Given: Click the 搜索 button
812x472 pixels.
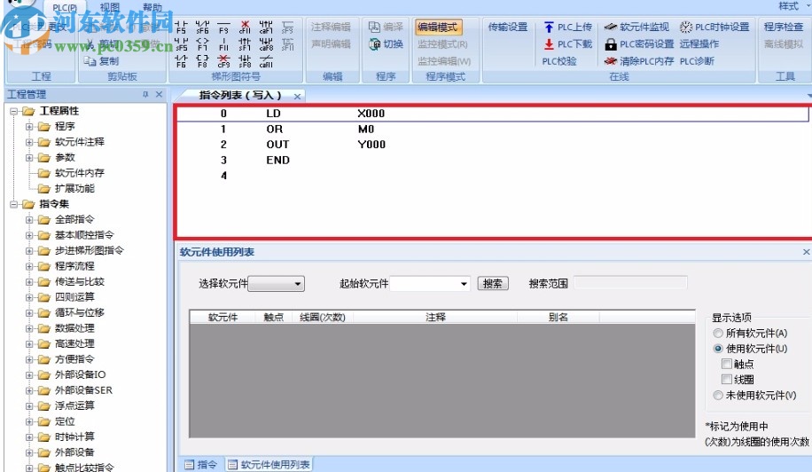Looking at the screenshot, I should tap(493, 283).
